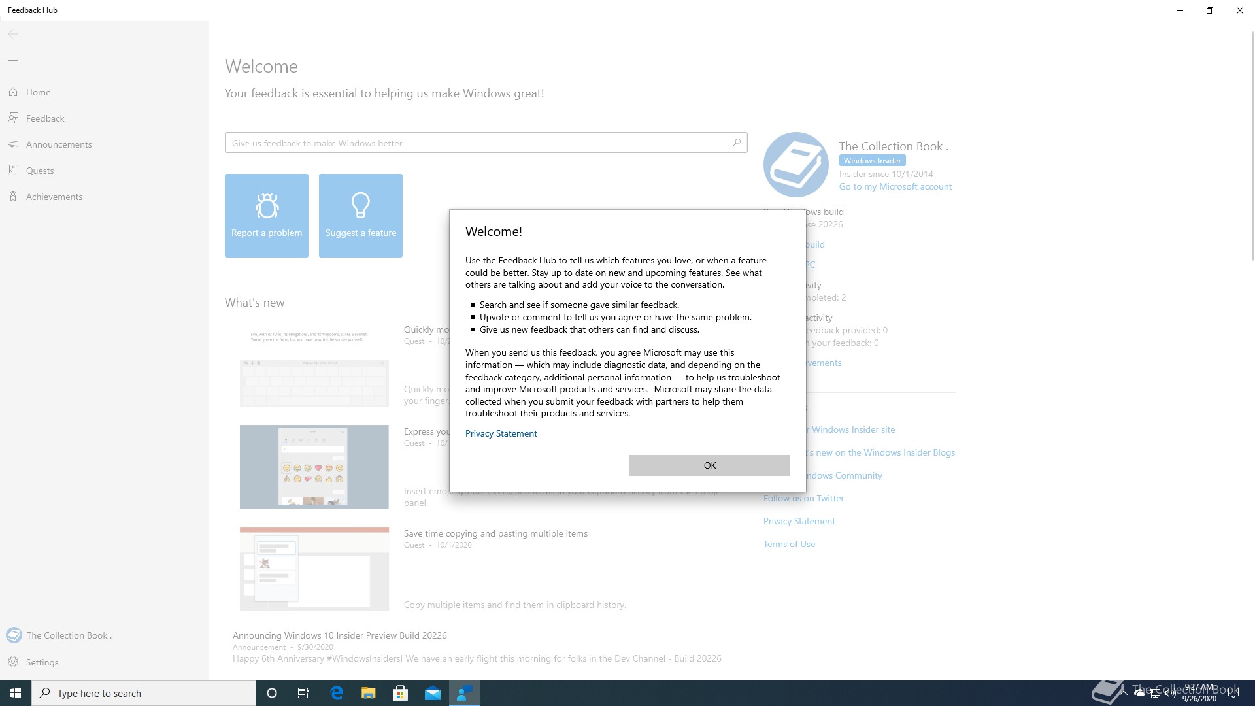Open Terms of Use link

pyautogui.click(x=789, y=545)
